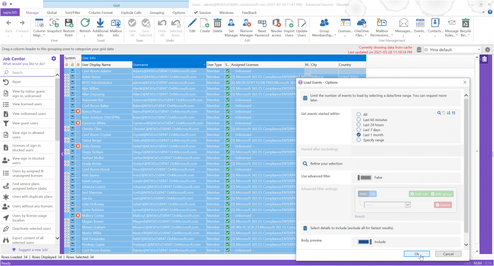The height and width of the screenshot is (266, 494).
Task: Select 'Last 1 month' radio option
Action: pos(359,135)
